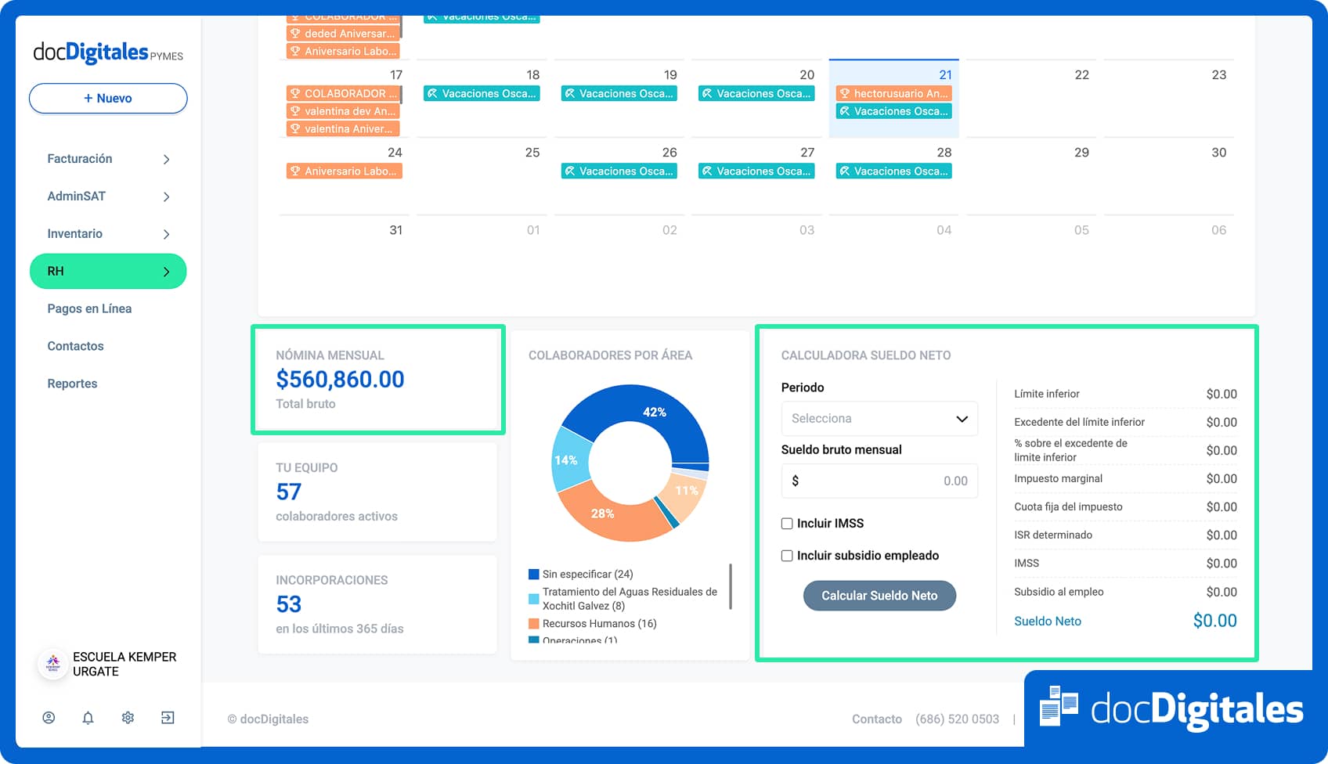Click the 53 incorporaciones figure
Viewport: 1328px width, 764px height.
tap(288, 604)
